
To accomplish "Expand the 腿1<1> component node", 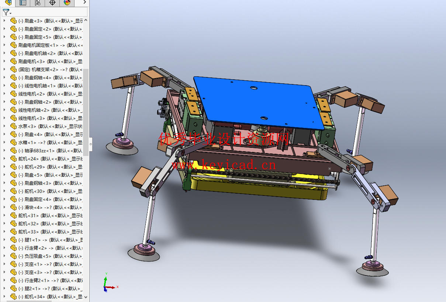I will pyautogui.click(x=4, y=240).
